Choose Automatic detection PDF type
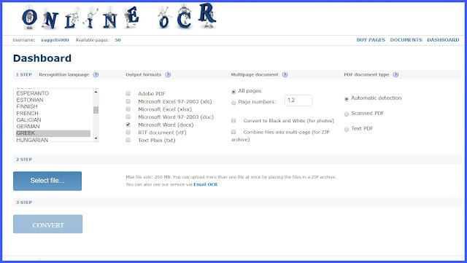This screenshot has height=263, width=467. tap(347, 99)
